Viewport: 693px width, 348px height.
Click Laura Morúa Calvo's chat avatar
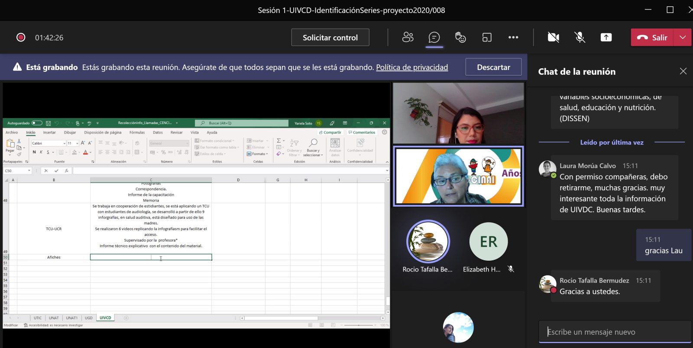[x=547, y=169]
